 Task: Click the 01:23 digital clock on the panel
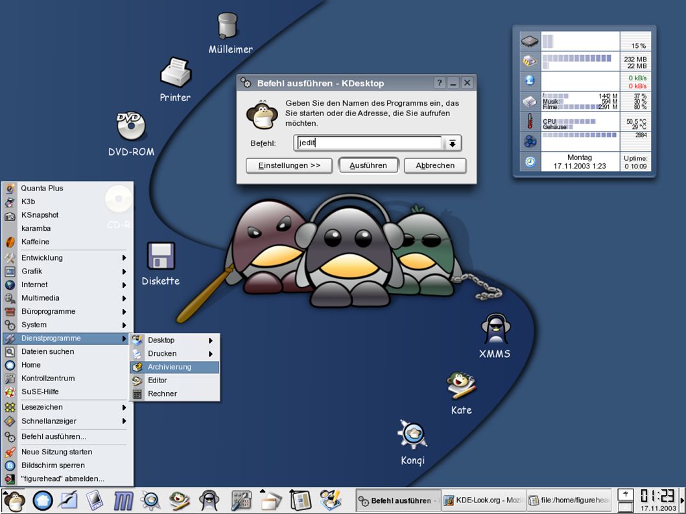click(657, 496)
